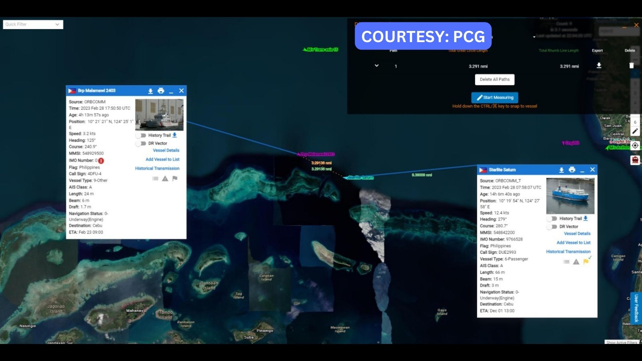Click the pencil edit icon on right sidebar

[x=635, y=134]
